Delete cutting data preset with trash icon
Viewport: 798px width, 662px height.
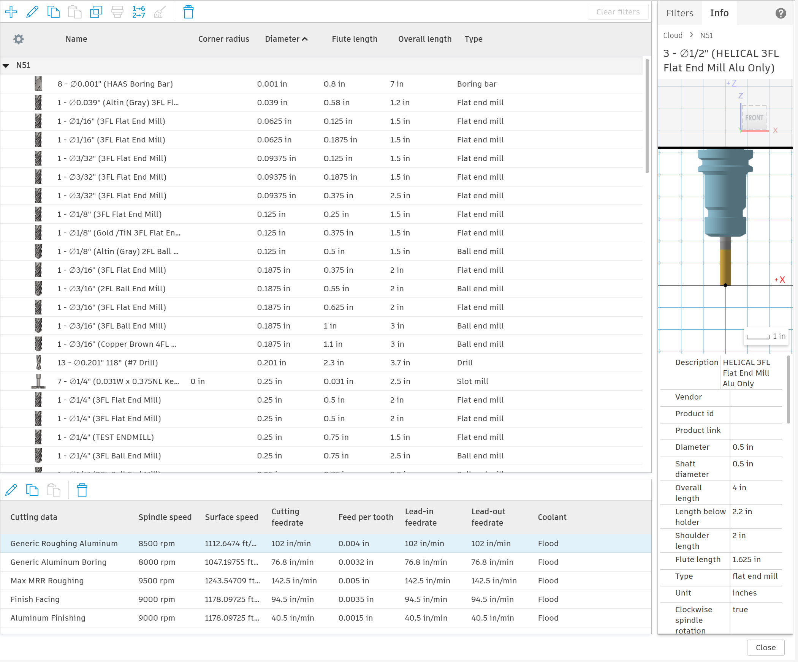[x=82, y=490]
